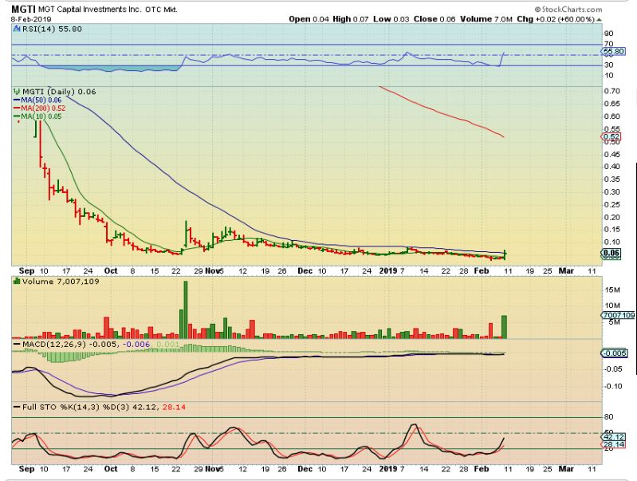
Task: Click the green bar icon beside Volume label
Action: 17,281
